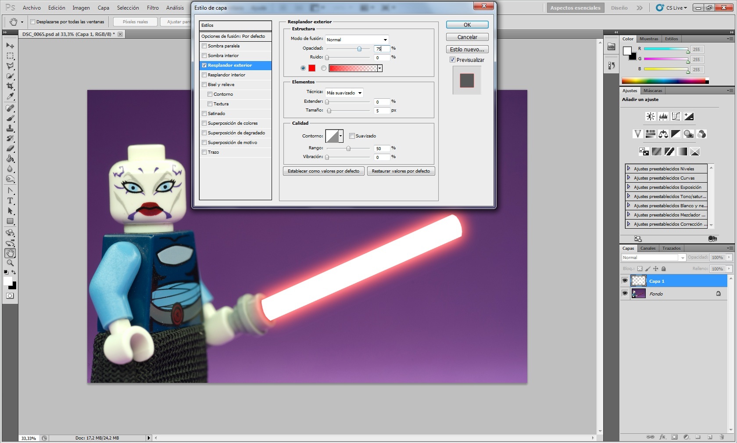Switch to the Canales tab

(648, 248)
